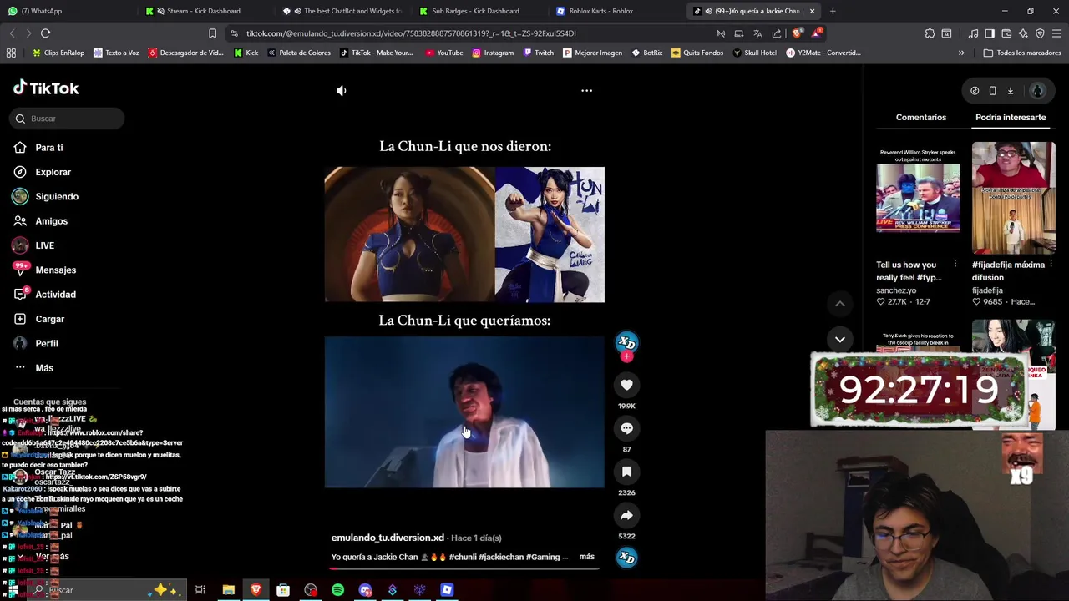Reload the page in the browser
Screen dimensions: 1069x601
coord(45,33)
